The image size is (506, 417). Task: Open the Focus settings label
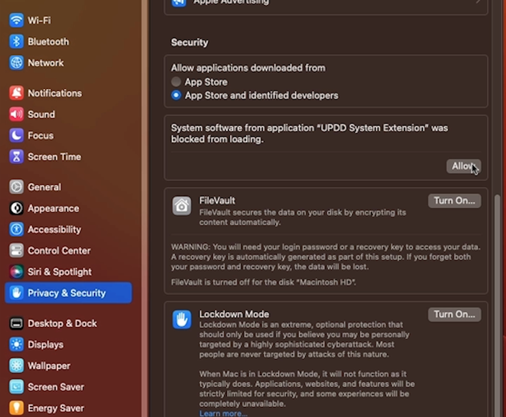[x=41, y=136]
